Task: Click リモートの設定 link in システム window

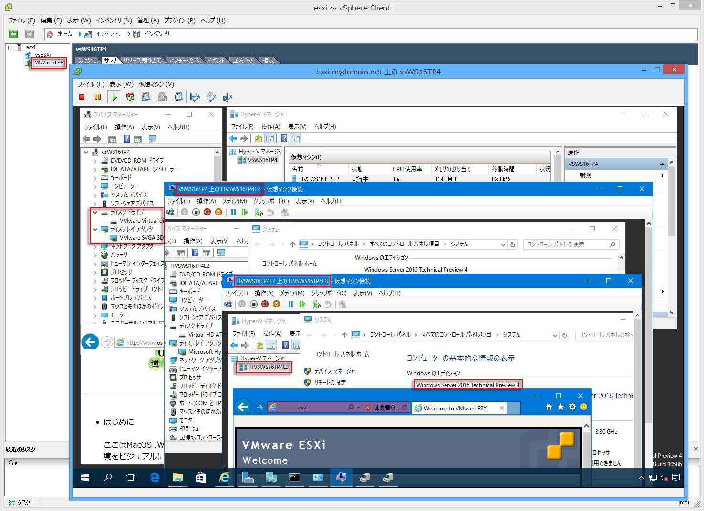Action: click(x=330, y=382)
